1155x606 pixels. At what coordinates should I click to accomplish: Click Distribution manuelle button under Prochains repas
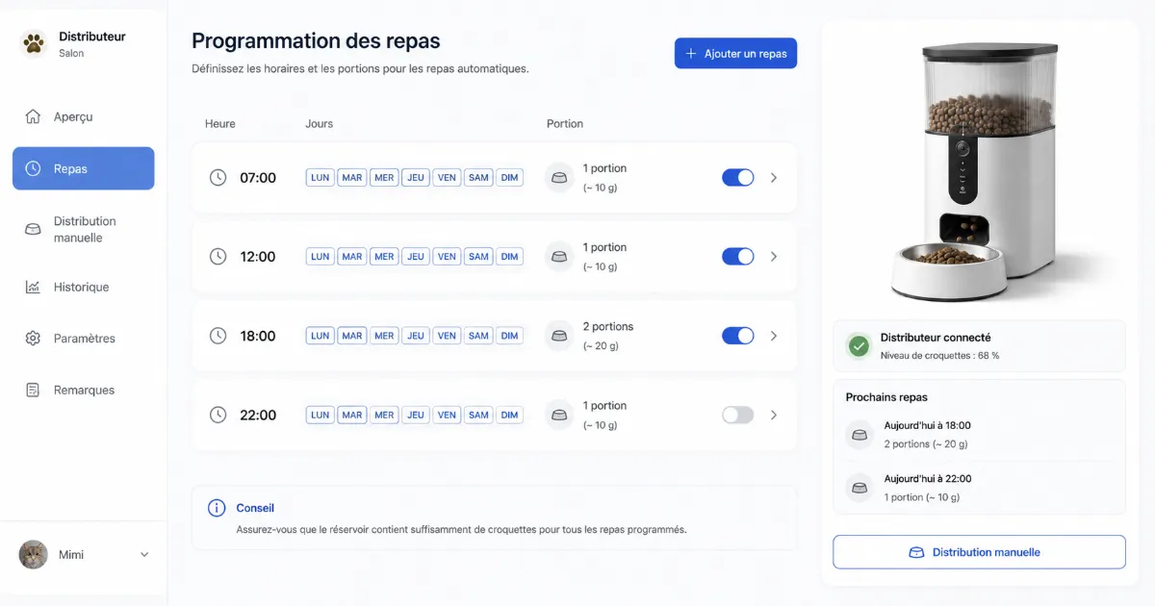click(x=979, y=552)
